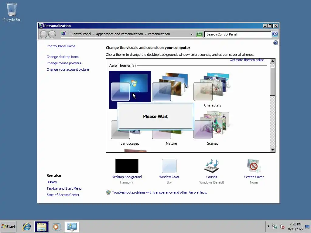Click the Sounds musical notes icon
This screenshot has width=311, height=233.
pyautogui.click(x=212, y=166)
